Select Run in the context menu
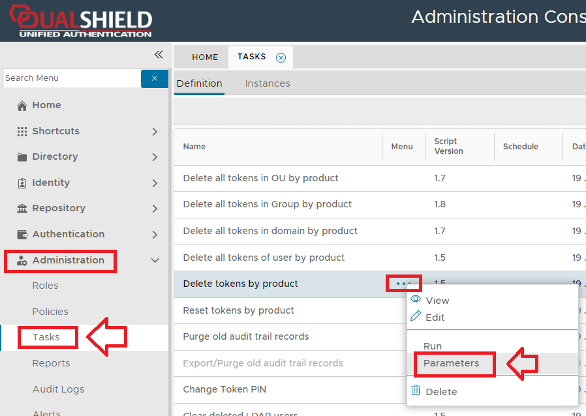586x416 pixels. pos(433,346)
